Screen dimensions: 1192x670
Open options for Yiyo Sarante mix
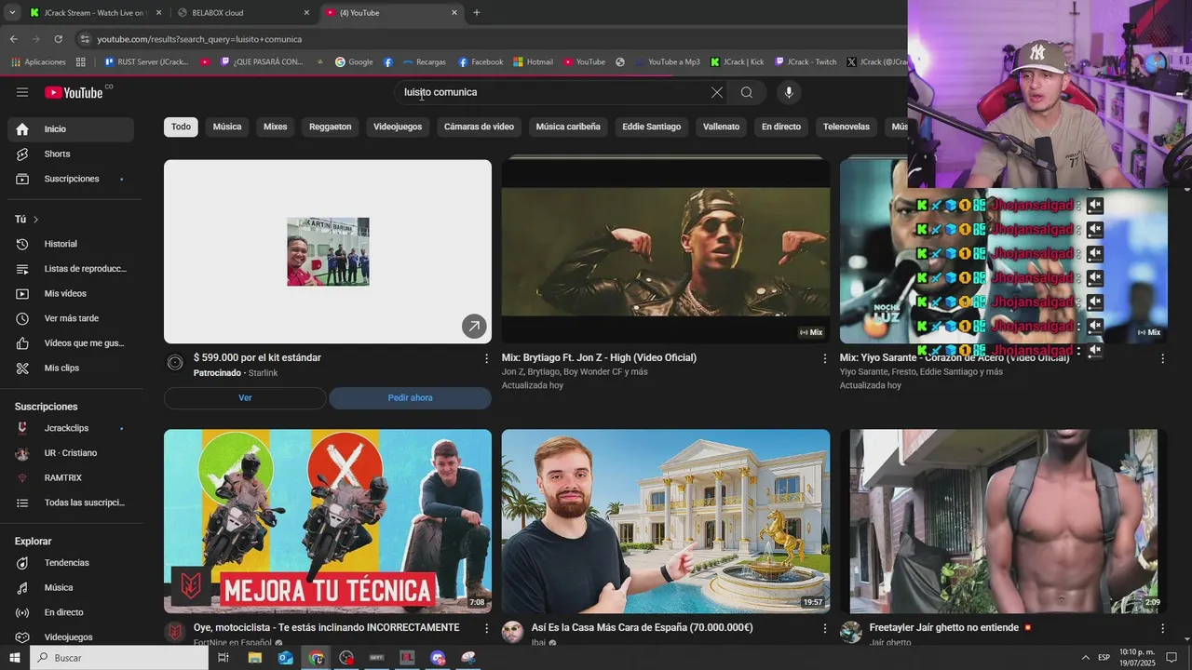point(1162,358)
